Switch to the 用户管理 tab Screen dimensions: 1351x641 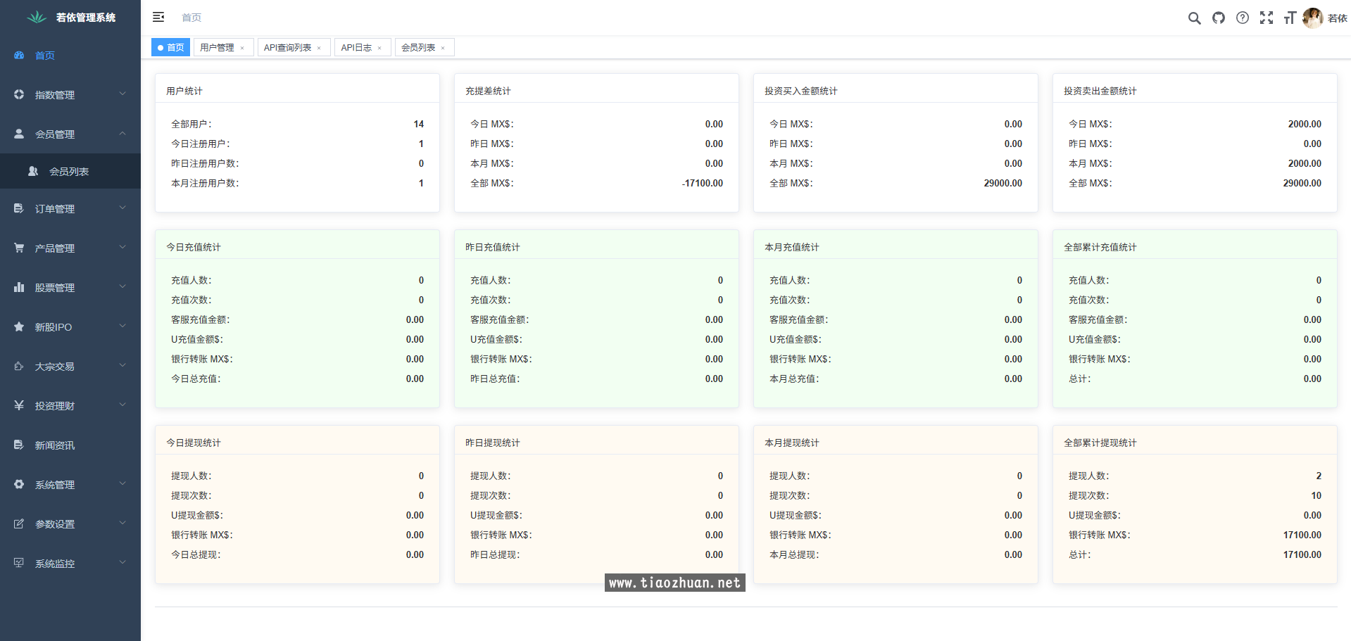pos(217,47)
